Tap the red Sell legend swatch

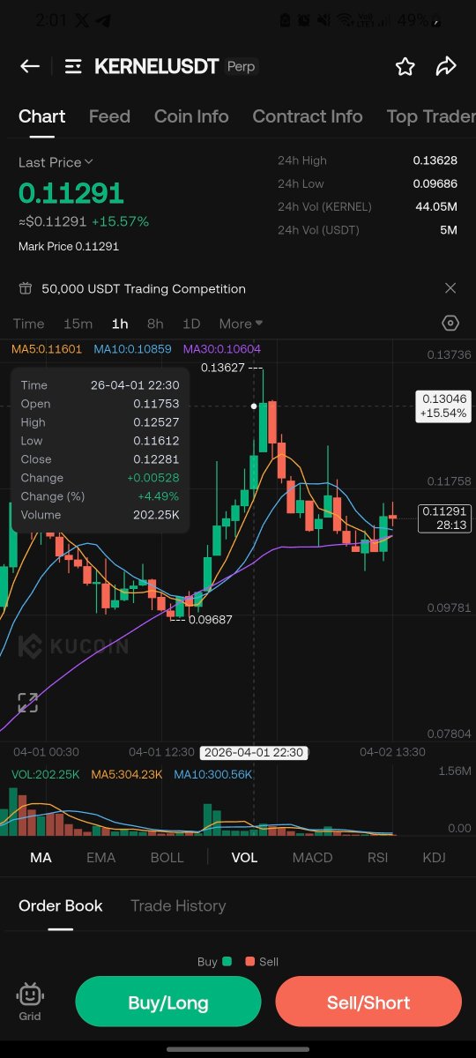250,961
